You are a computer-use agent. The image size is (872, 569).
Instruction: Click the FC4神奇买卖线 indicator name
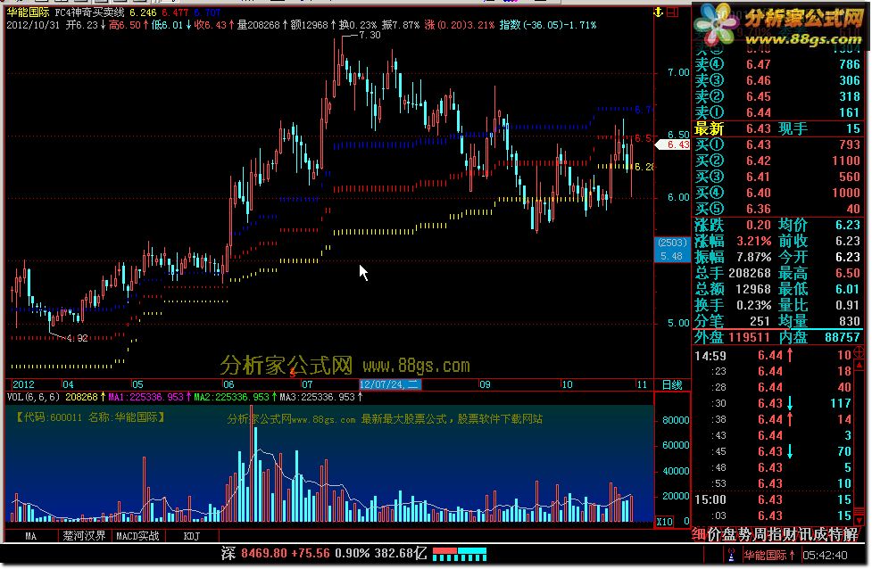tap(89, 12)
